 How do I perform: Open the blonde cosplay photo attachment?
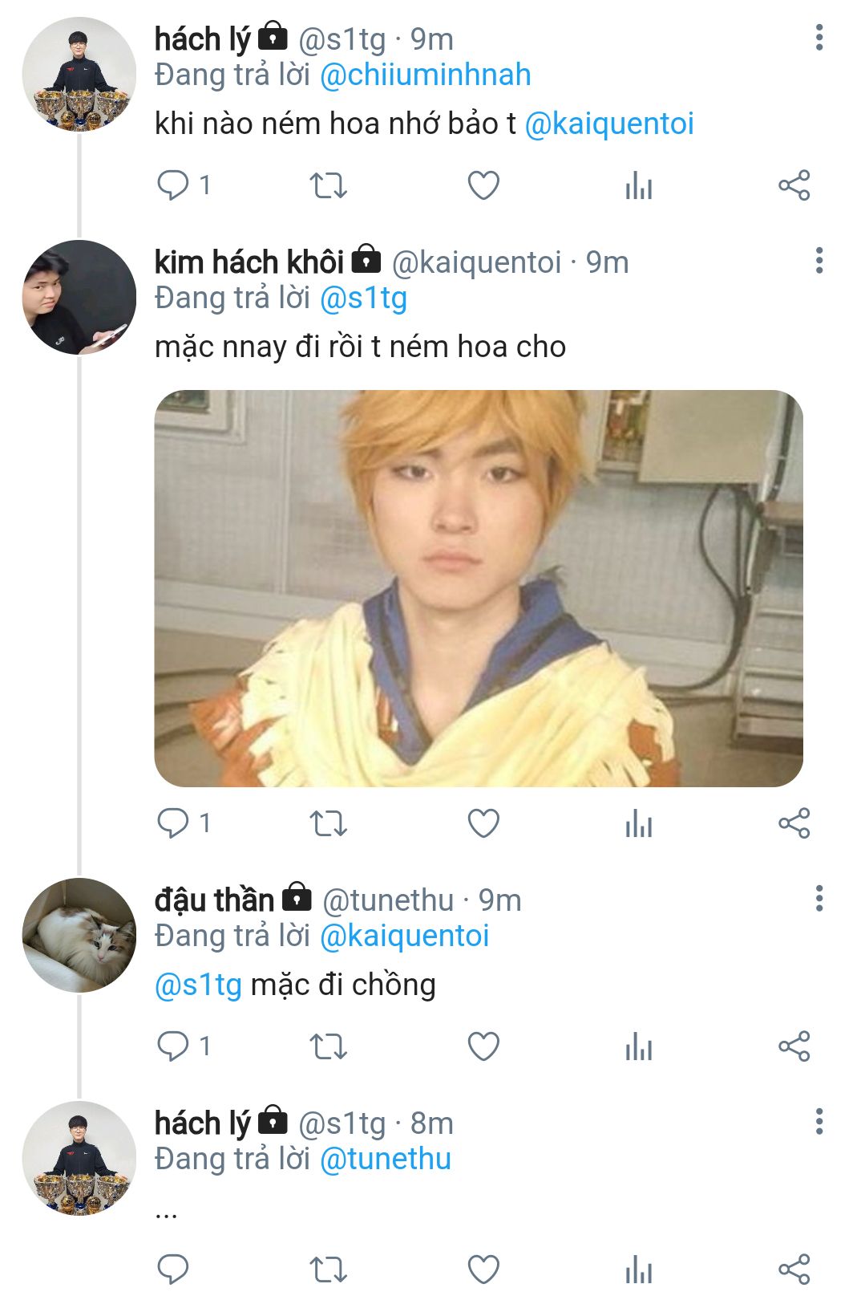point(479,588)
